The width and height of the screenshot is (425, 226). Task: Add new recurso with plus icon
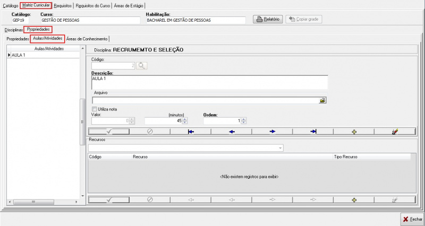point(354,199)
